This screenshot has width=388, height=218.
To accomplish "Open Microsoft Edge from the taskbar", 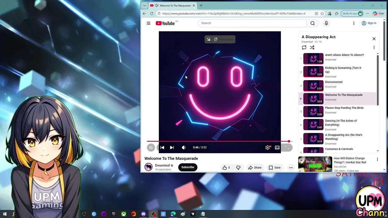I will pos(173,214).
